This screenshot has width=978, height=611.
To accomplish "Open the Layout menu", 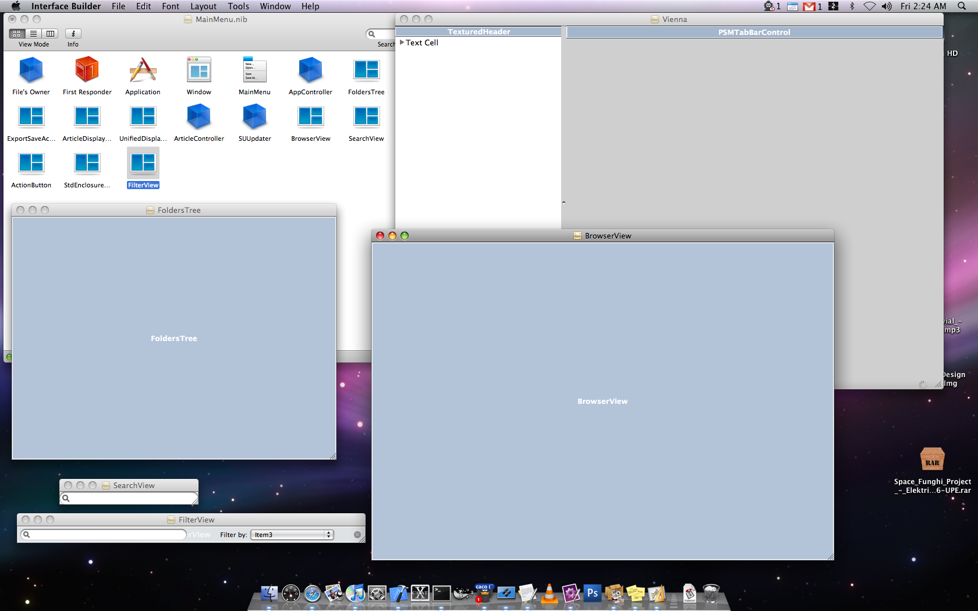I will pos(203,6).
